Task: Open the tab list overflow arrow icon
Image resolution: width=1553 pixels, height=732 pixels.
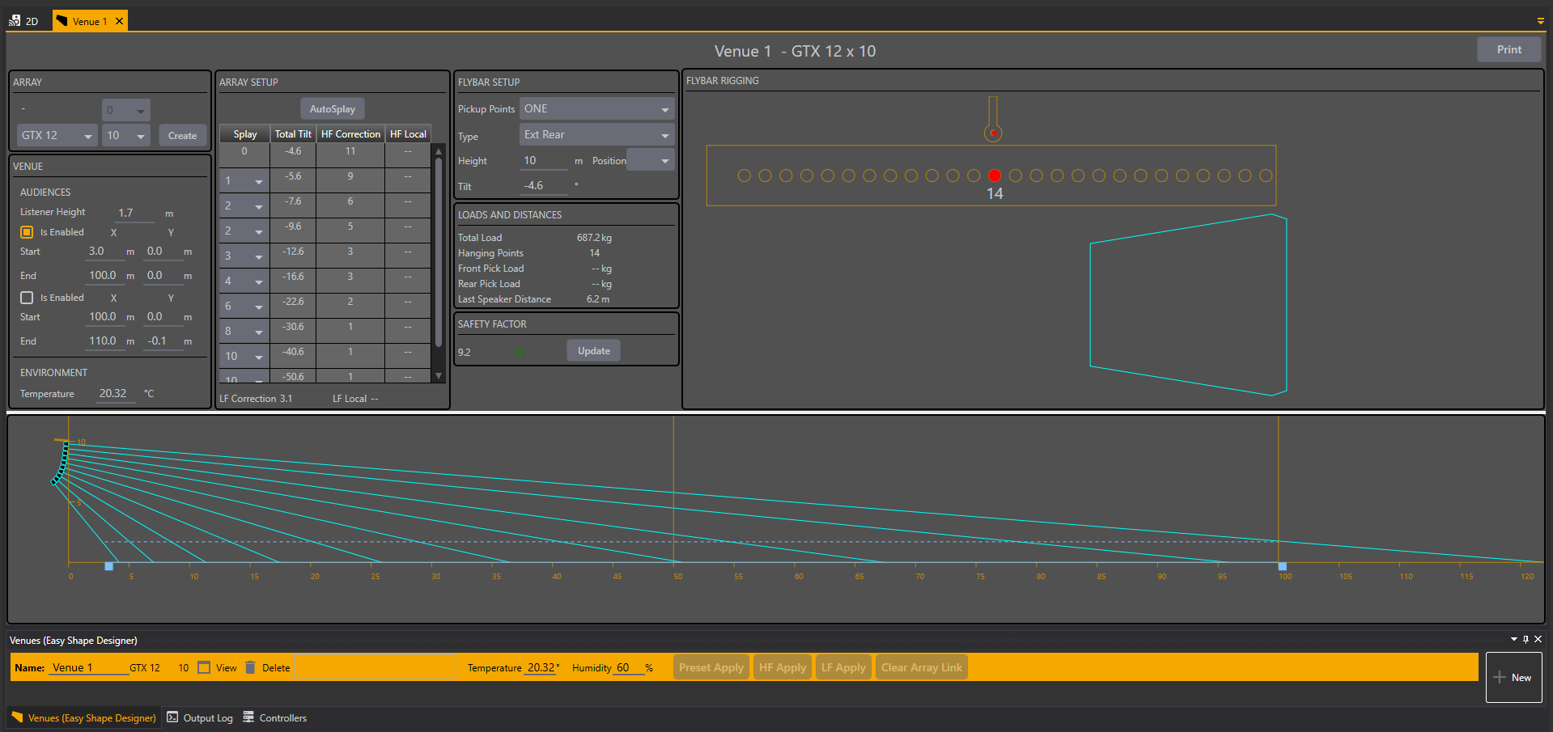Action: click(x=1540, y=21)
